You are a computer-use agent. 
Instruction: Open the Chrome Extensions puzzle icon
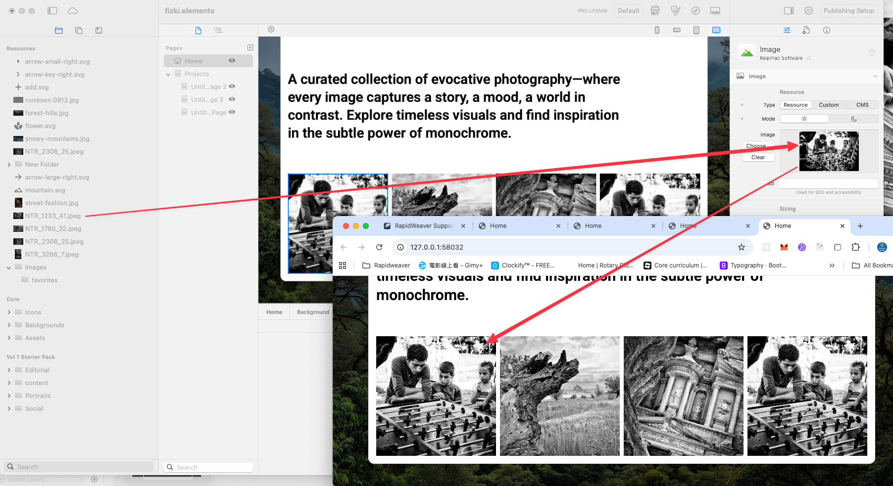(x=855, y=247)
